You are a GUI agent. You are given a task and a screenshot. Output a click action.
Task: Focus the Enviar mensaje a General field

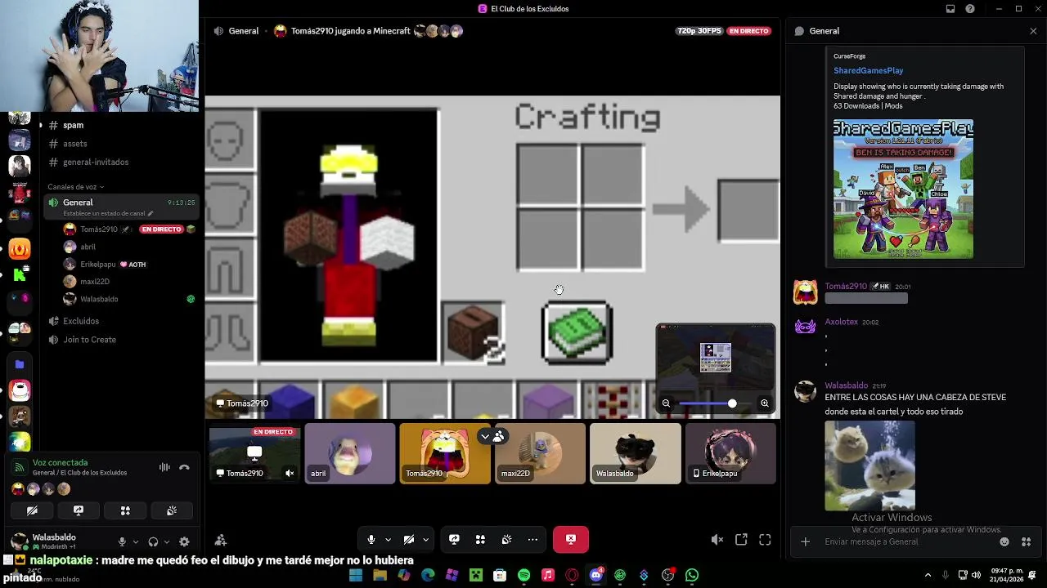908,541
